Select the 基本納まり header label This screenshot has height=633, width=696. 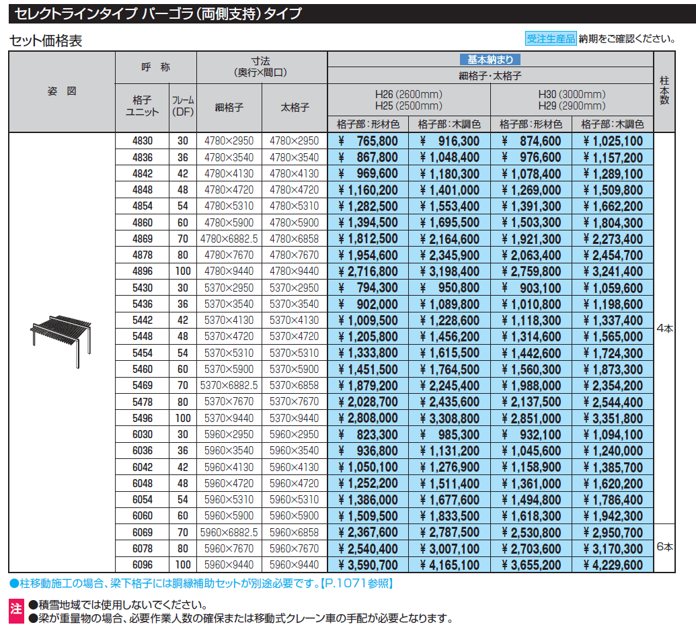tap(490, 59)
